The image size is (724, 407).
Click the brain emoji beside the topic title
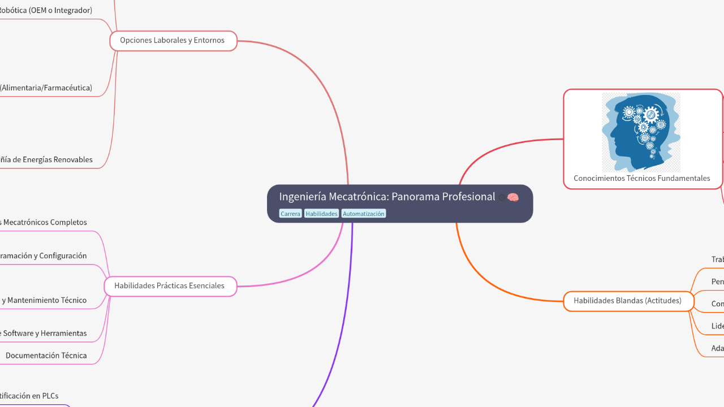click(513, 197)
